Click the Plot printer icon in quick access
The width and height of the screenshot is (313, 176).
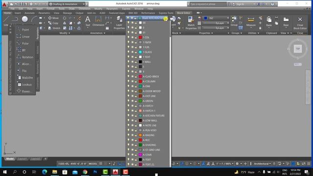click(31, 4)
